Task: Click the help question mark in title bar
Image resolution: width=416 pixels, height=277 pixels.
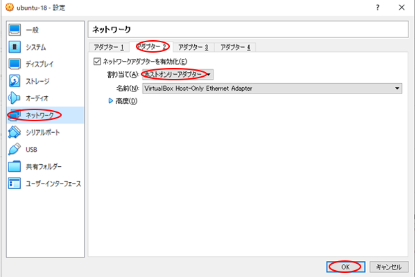Action: [378, 8]
